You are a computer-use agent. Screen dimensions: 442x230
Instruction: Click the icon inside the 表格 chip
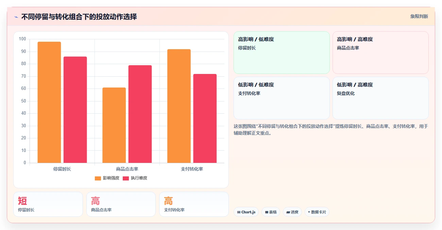click(267, 212)
